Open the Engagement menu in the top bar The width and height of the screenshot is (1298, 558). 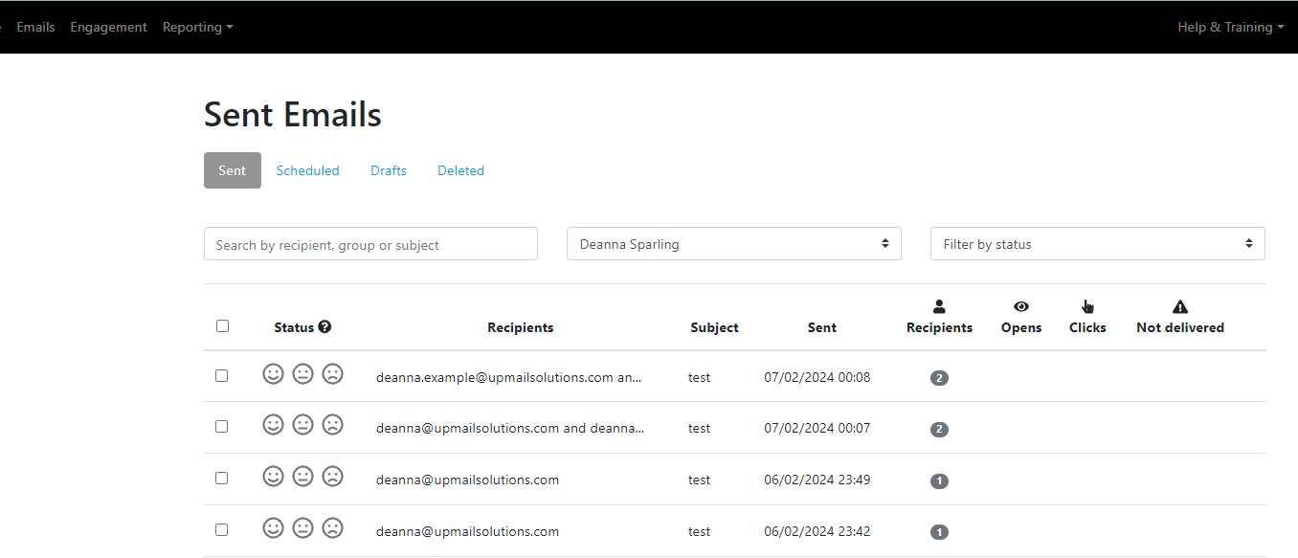tap(108, 27)
